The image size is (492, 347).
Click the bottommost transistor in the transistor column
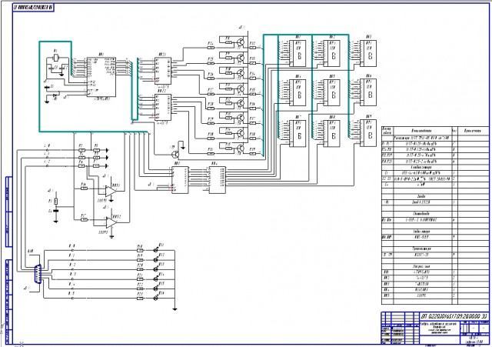tap(240, 148)
